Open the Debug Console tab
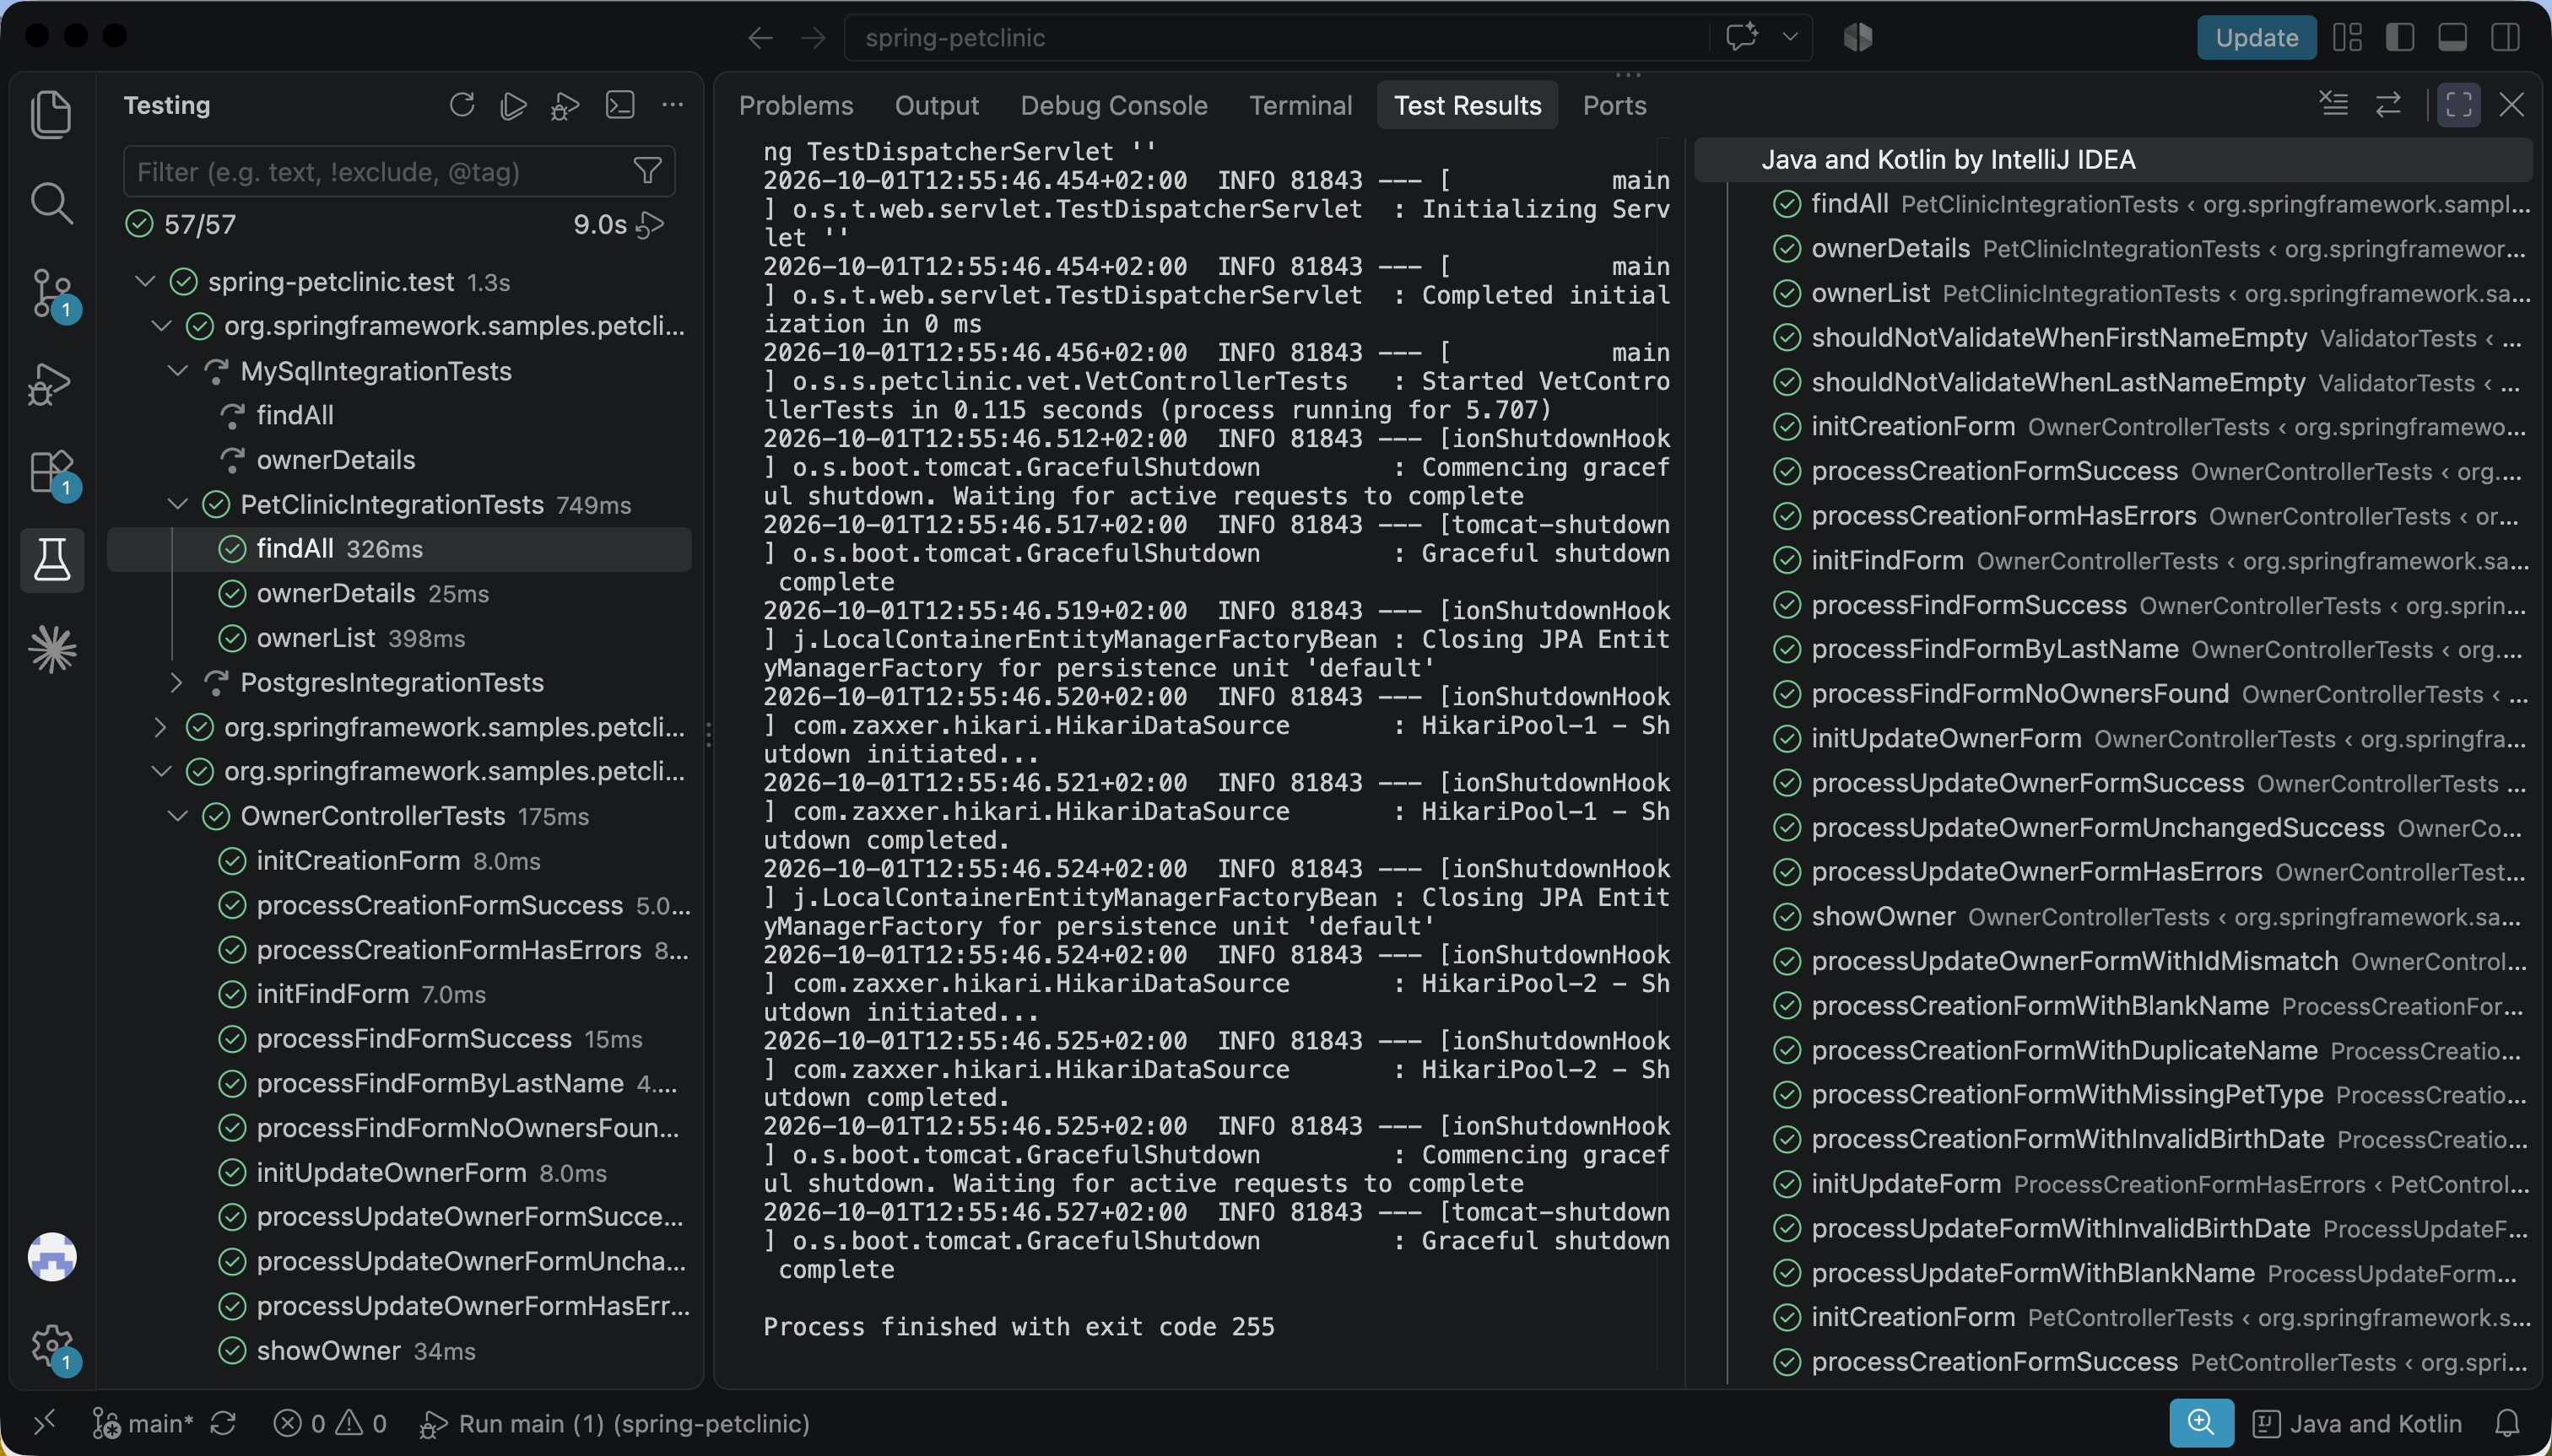Viewport: 2552px width, 1456px height. click(1113, 105)
